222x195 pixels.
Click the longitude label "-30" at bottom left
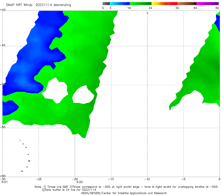[x=3, y=179]
